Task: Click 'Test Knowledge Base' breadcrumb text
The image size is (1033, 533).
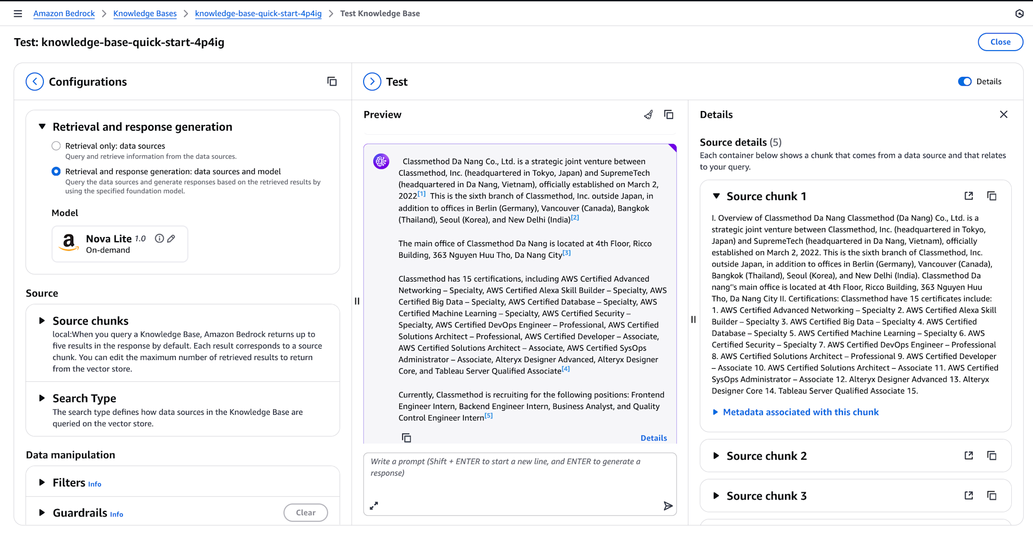Action: (380, 13)
